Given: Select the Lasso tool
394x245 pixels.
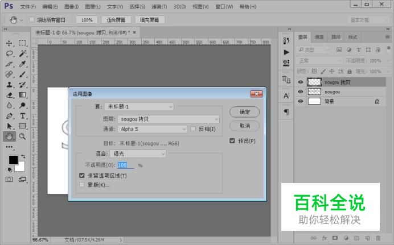Looking at the screenshot, I should [9, 53].
